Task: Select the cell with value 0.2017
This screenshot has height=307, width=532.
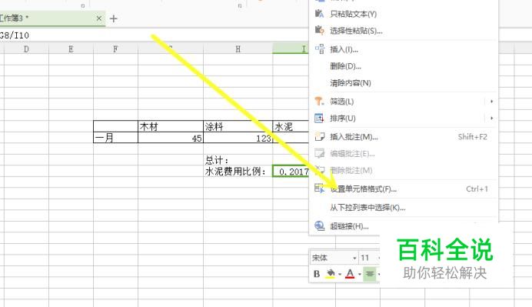Action: coord(291,171)
